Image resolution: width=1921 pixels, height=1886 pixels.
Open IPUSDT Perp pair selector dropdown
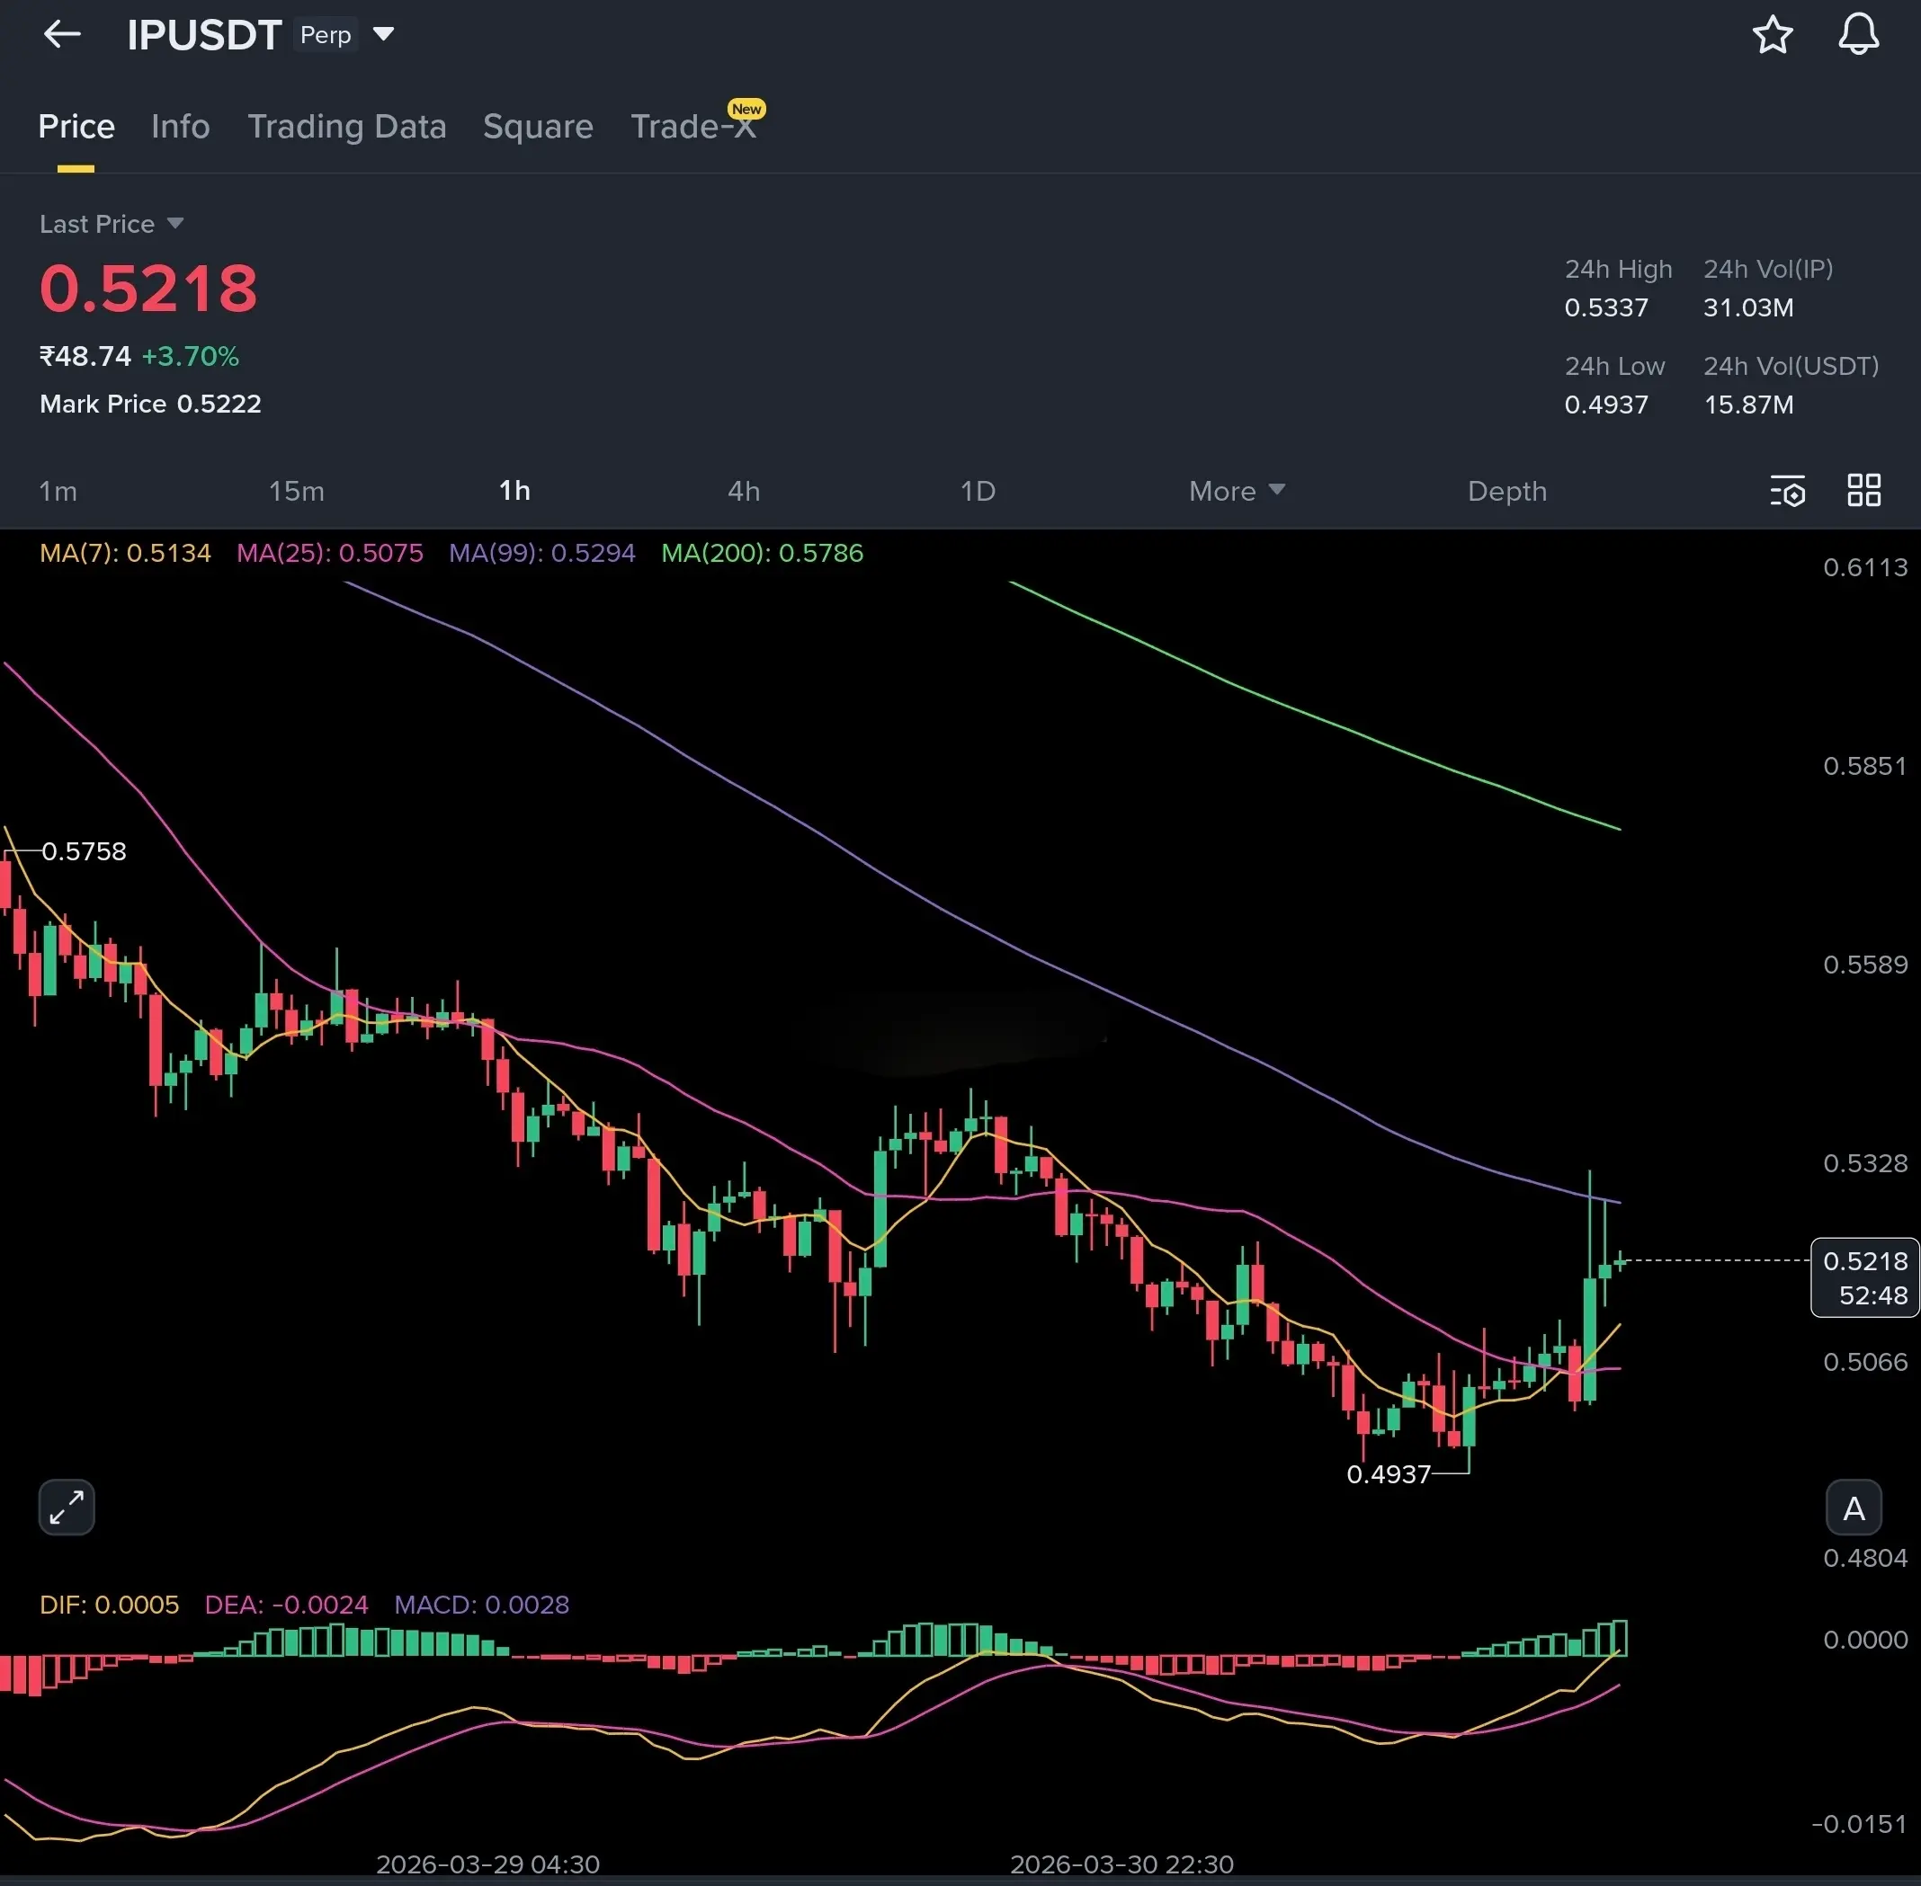pos(384,35)
